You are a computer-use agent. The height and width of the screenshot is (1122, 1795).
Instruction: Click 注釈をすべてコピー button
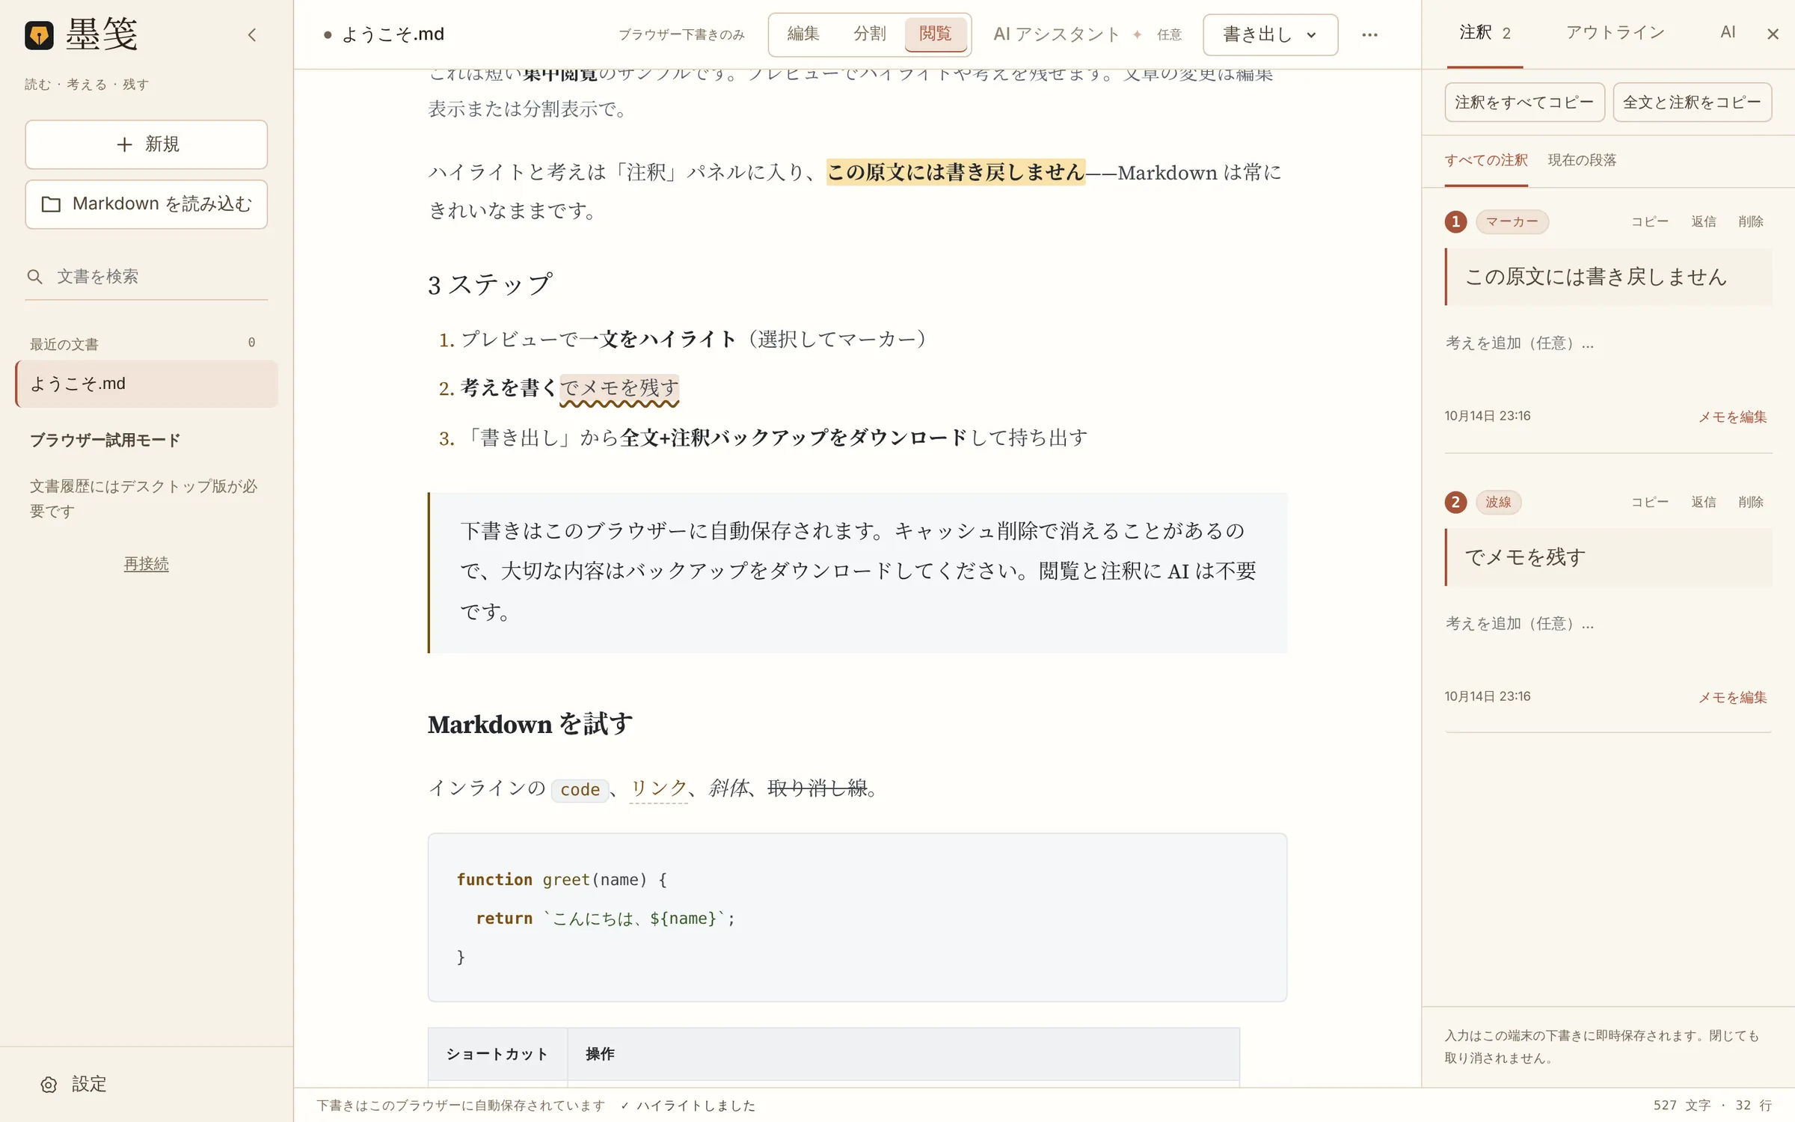click(x=1524, y=102)
